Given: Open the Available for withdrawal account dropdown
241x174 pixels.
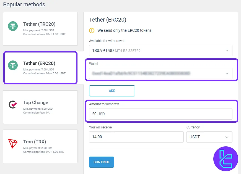Looking at the screenshot, I should 160,51.
